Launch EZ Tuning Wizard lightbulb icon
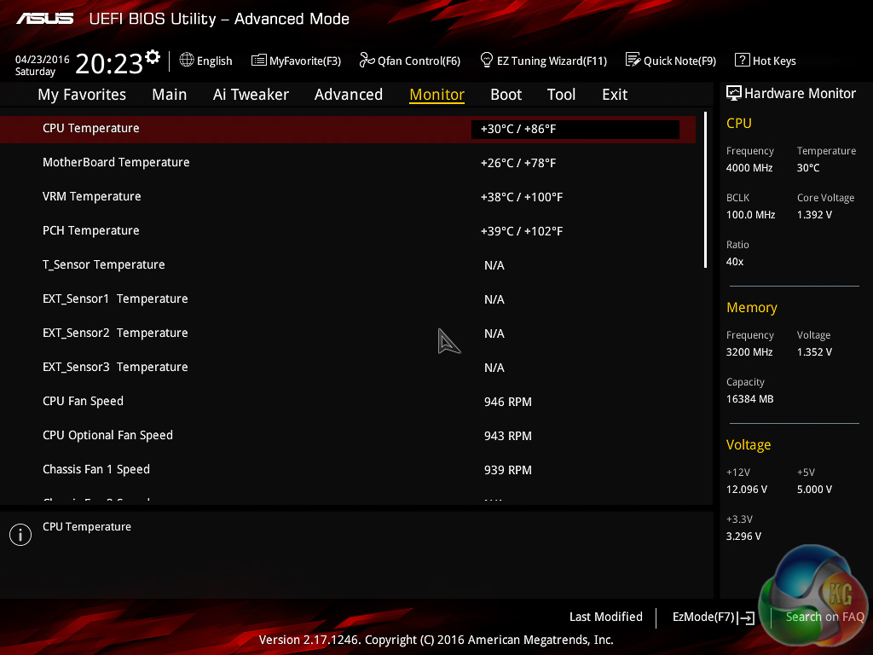The width and height of the screenshot is (873, 655). pyautogui.click(x=487, y=60)
